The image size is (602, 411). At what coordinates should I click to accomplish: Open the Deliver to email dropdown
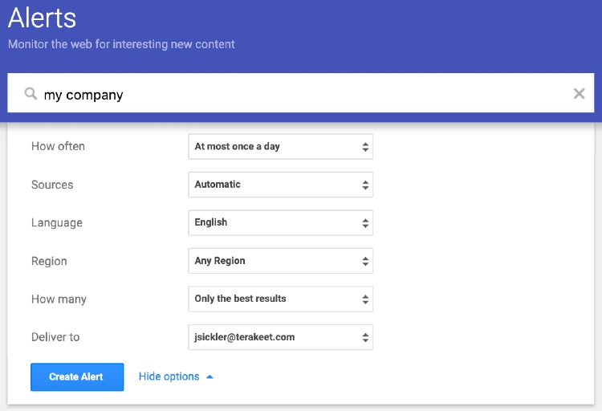coord(281,337)
